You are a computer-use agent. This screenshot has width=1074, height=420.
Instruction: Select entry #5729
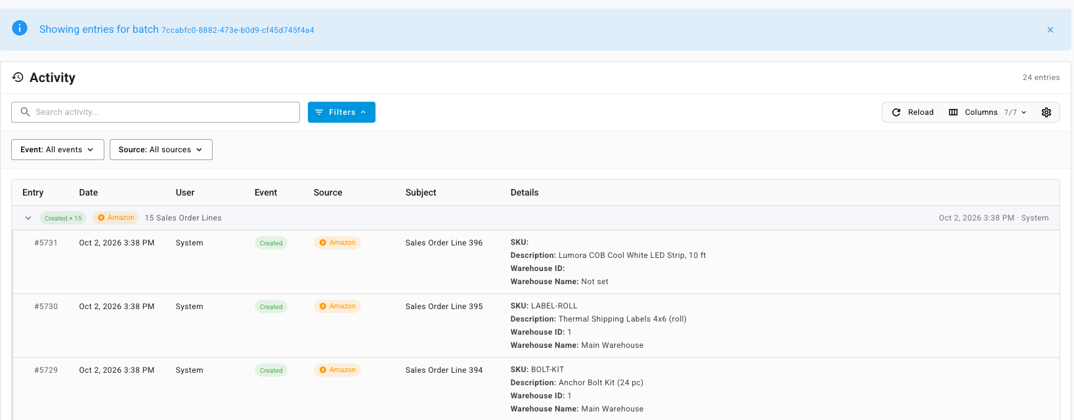[x=46, y=370]
